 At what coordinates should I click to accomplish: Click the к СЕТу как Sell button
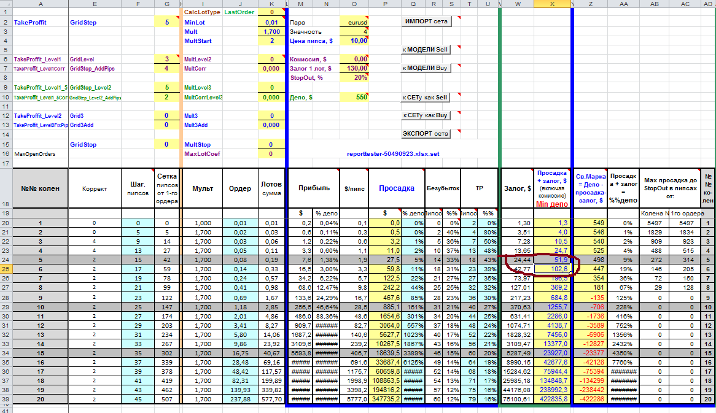(x=426, y=97)
